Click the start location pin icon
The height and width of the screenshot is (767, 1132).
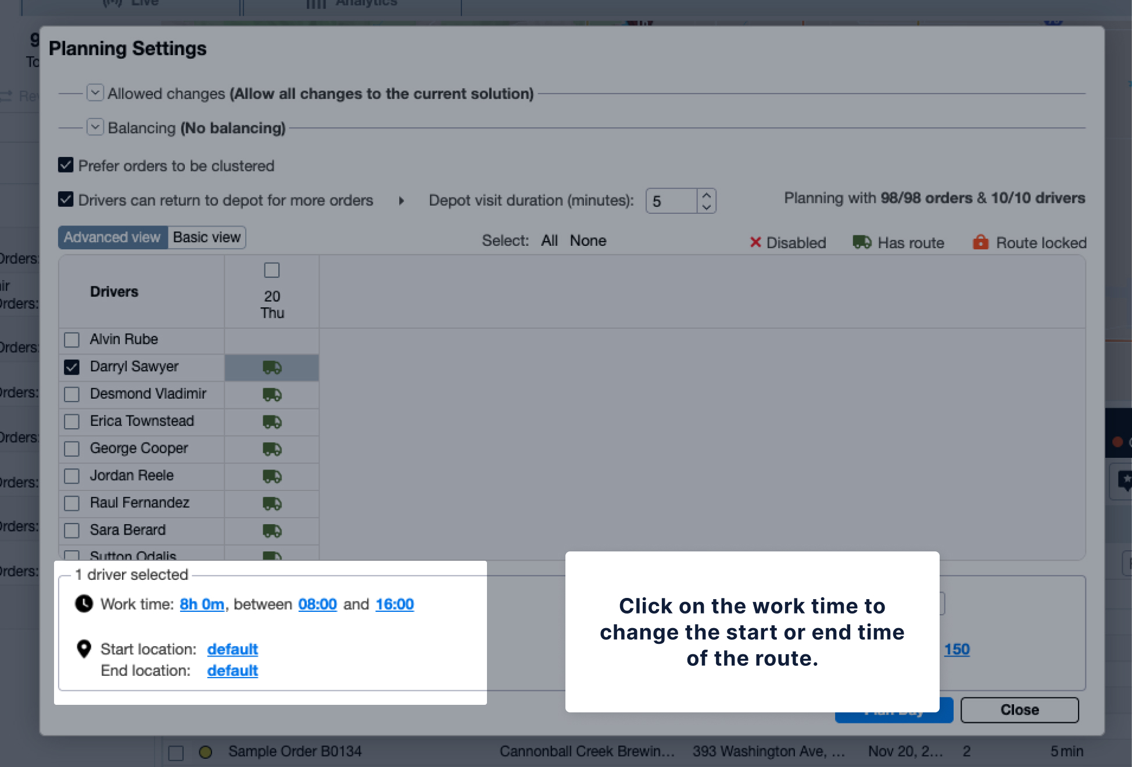(x=84, y=648)
